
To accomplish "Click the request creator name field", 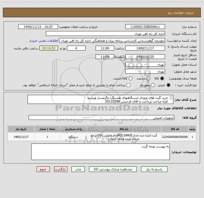I will click(x=112, y=41).
